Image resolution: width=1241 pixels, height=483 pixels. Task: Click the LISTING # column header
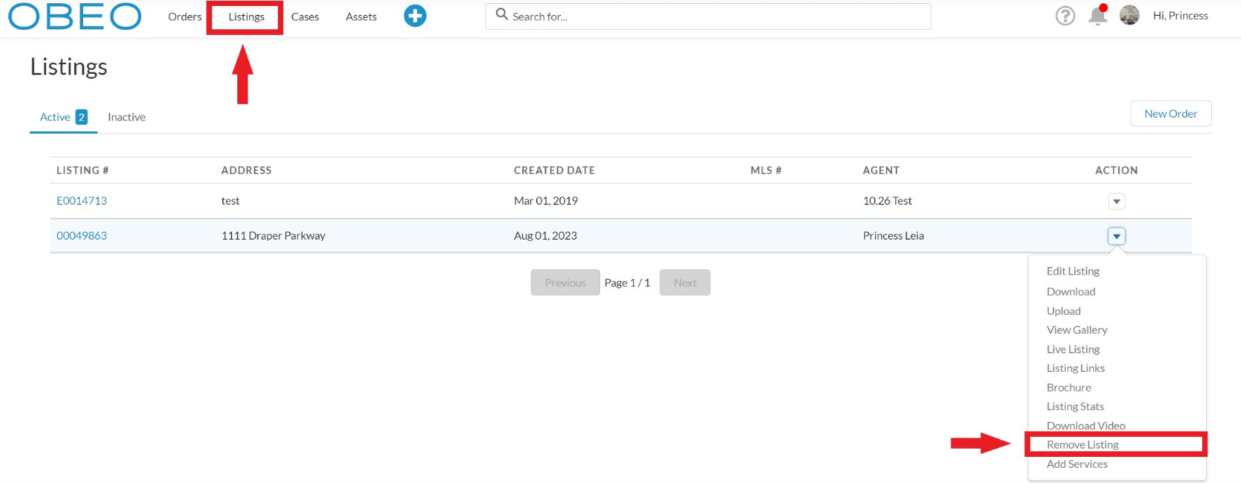tap(82, 171)
